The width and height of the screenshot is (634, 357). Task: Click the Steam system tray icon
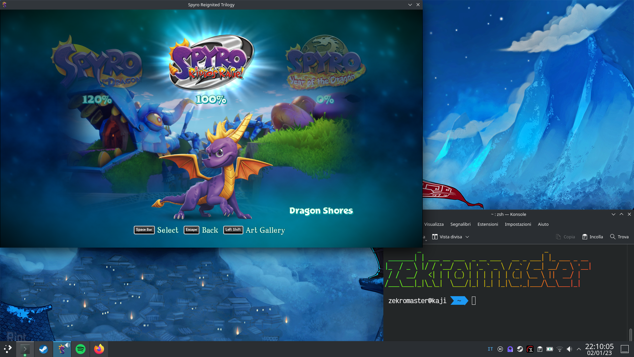(520, 349)
